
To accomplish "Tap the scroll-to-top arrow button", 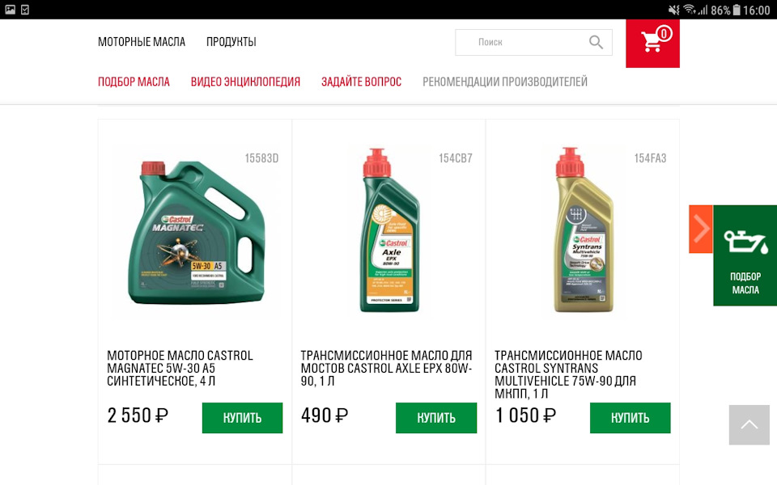I will [749, 424].
